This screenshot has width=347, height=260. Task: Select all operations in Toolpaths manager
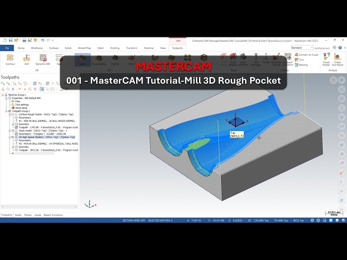(3, 83)
